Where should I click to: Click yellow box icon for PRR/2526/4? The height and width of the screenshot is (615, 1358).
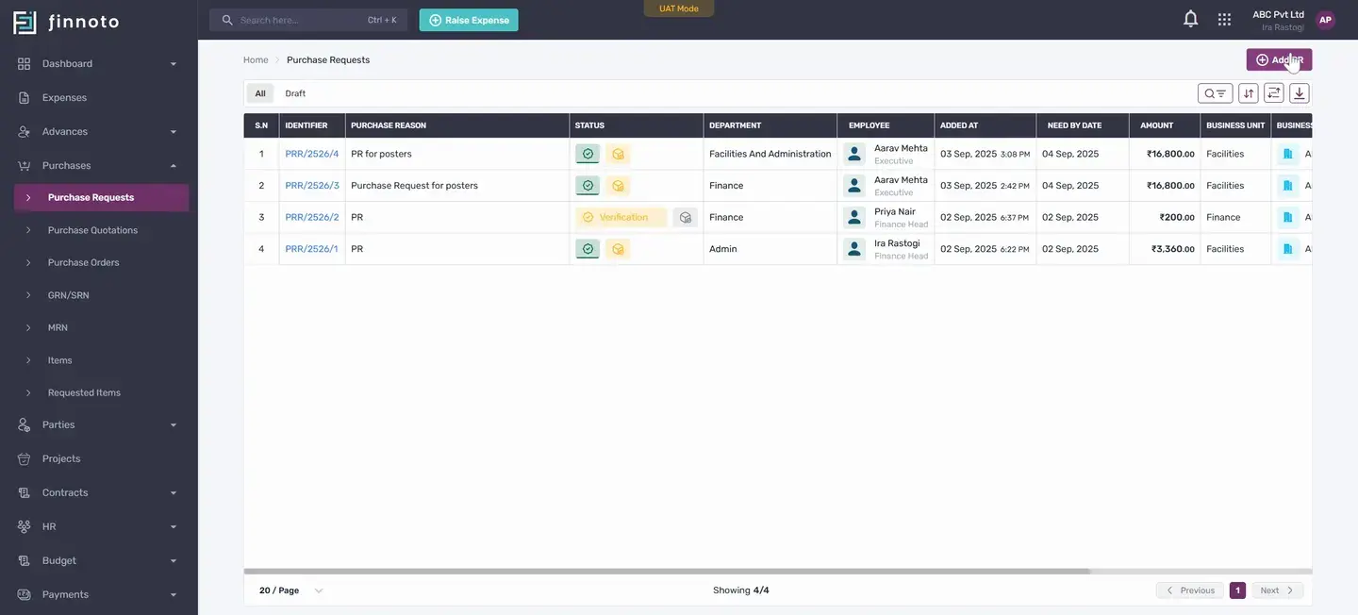coord(618,154)
